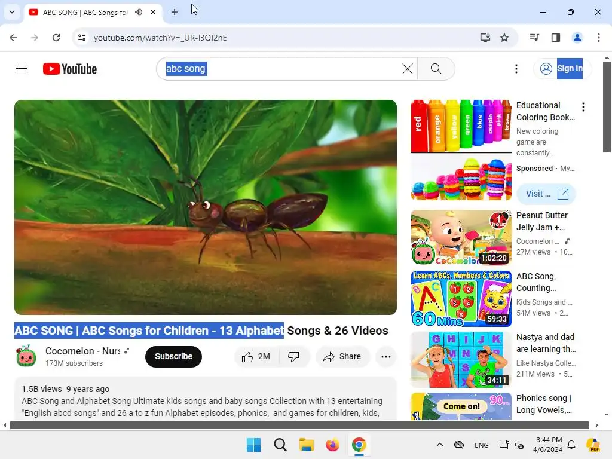Click Visit button on the sponsored ad
612x459 pixels.
click(x=546, y=194)
